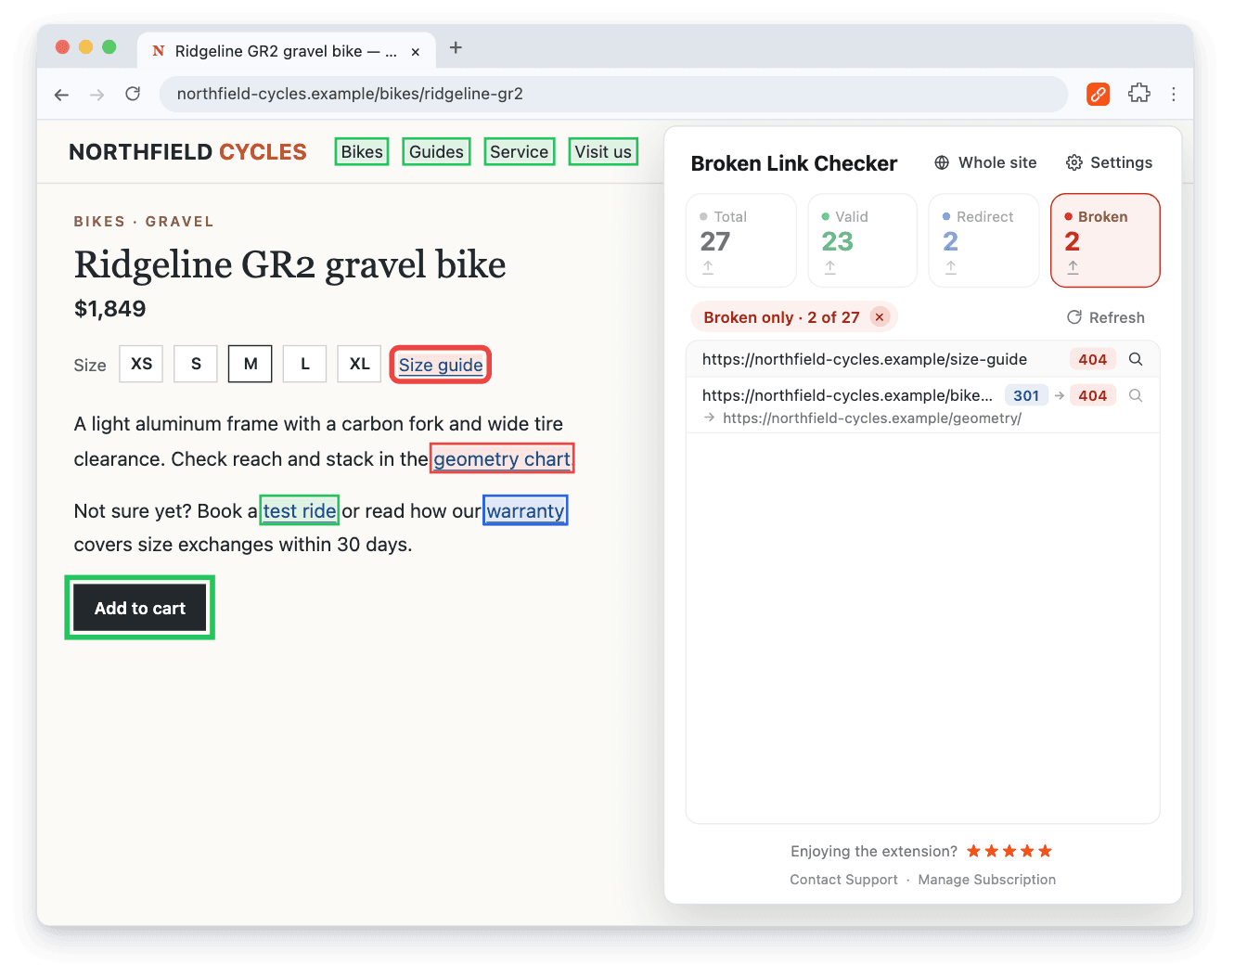Select size M
The width and height of the screenshot is (1234, 965).
pos(251,364)
